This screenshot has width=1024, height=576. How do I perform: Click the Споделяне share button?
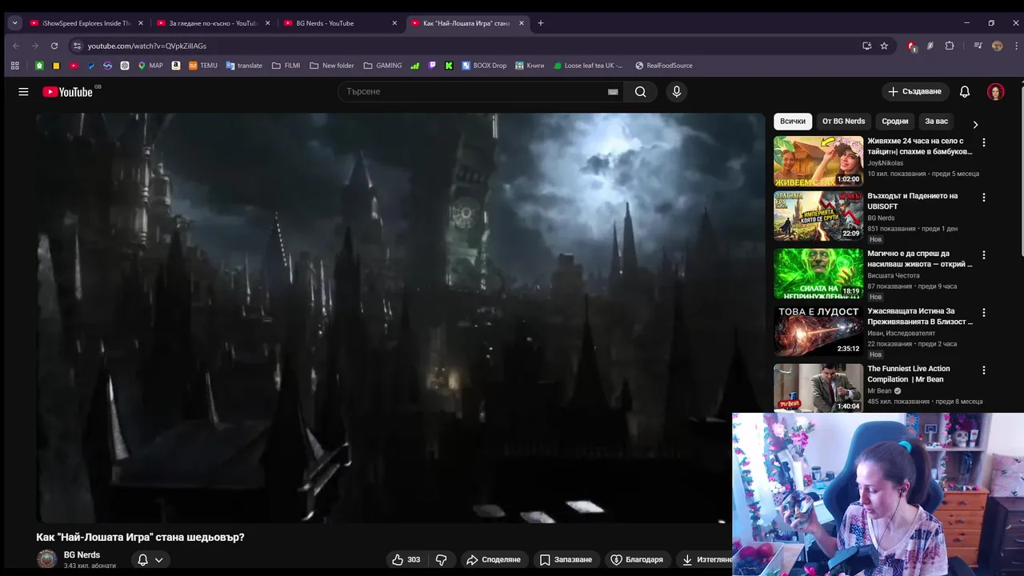click(494, 560)
